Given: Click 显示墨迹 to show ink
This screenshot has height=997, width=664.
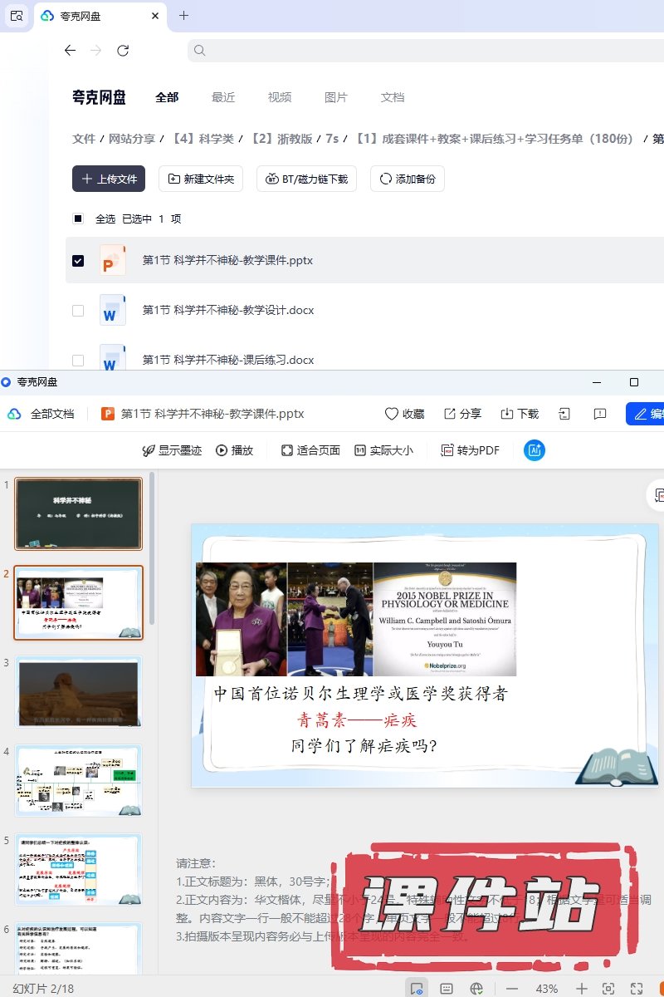Looking at the screenshot, I should click(x=172, y=450).
